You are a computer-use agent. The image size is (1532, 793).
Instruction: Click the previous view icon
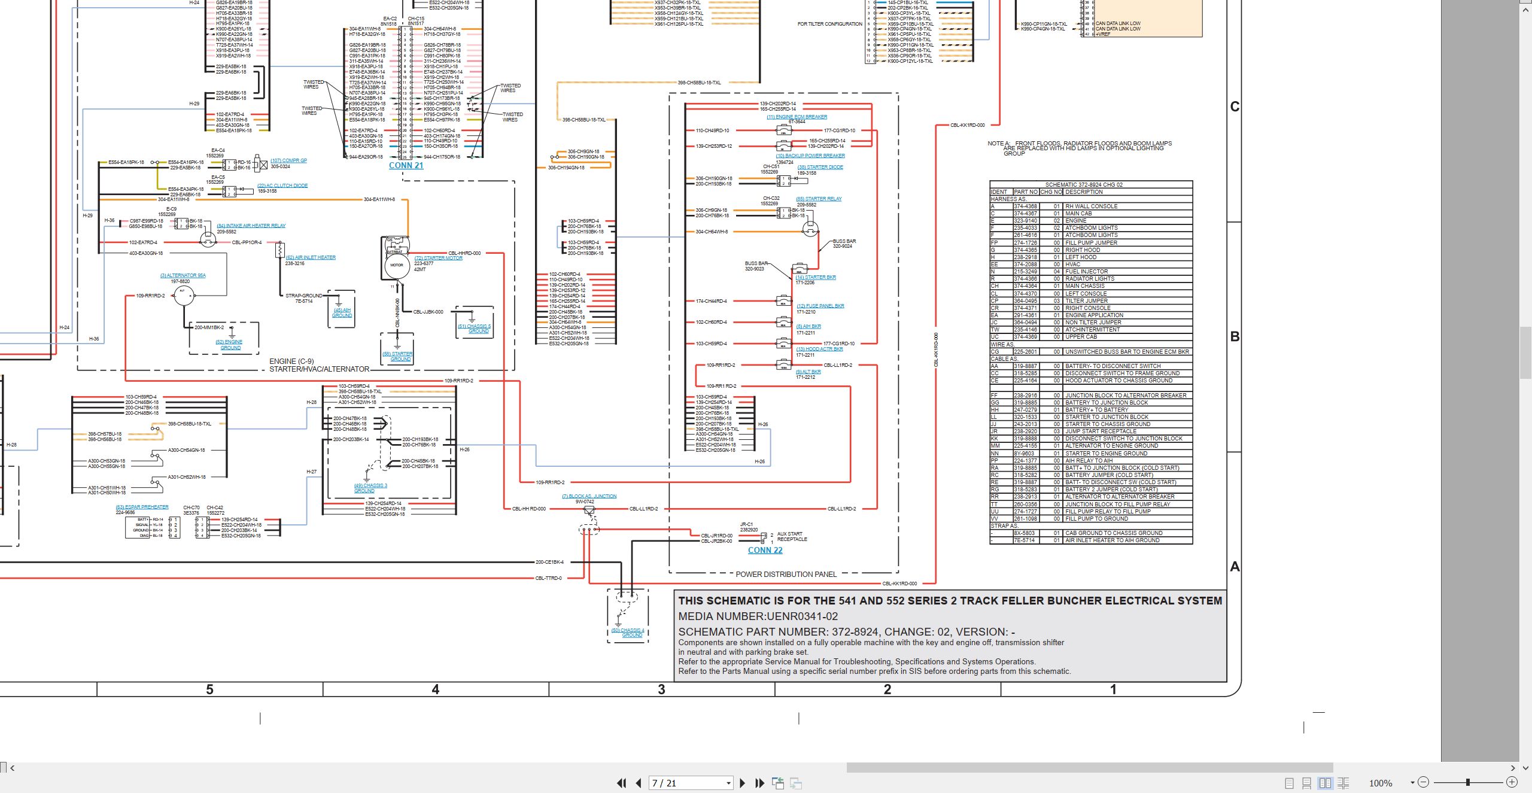(778, 783)
